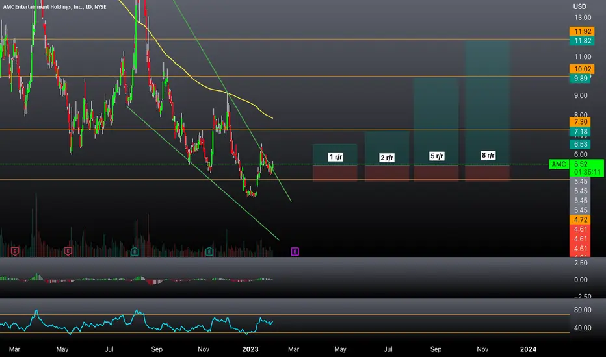Click the 6.00 price axis value

581,154
